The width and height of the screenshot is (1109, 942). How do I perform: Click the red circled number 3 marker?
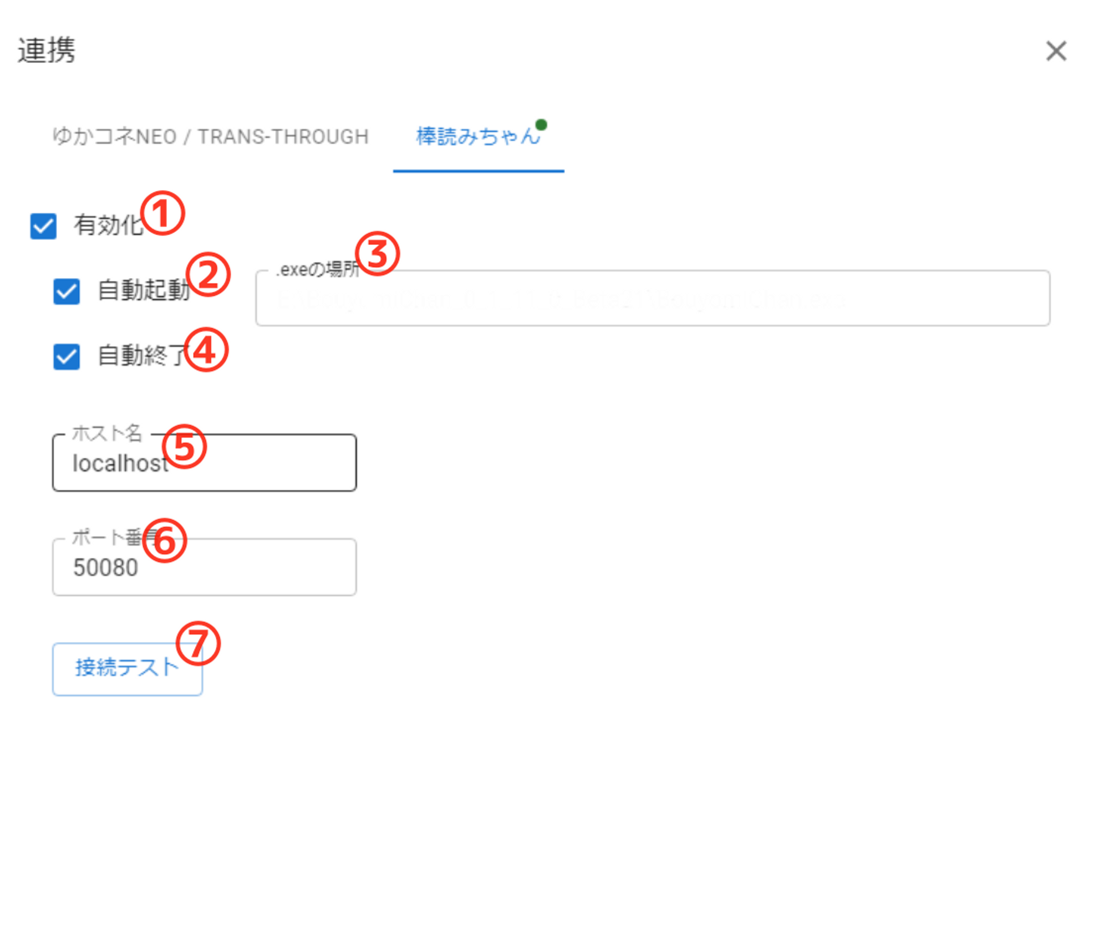coord(377,254)
